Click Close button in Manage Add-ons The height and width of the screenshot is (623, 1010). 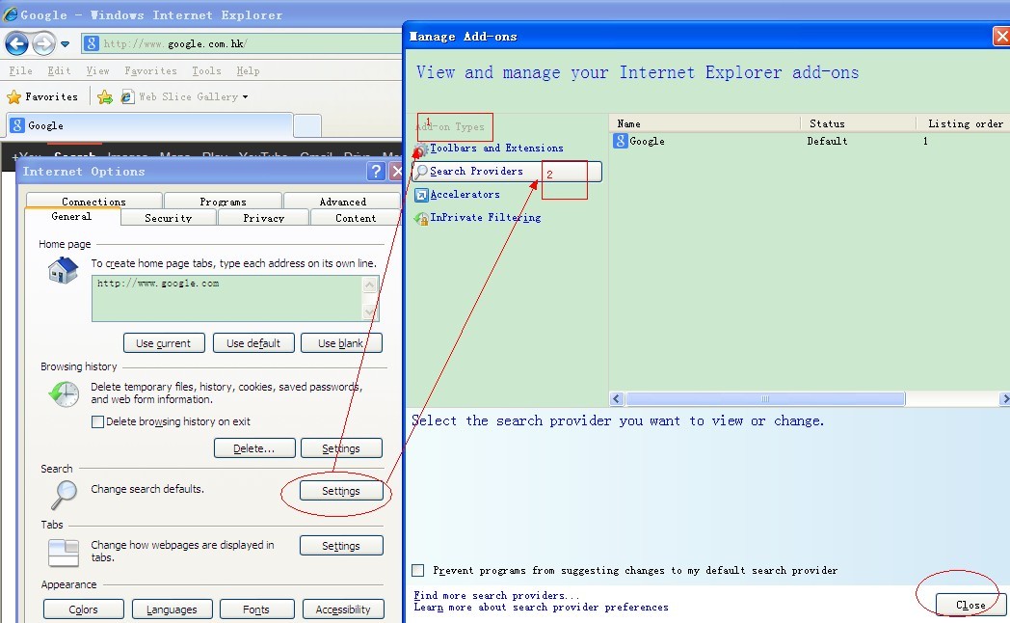pos(970,605)
